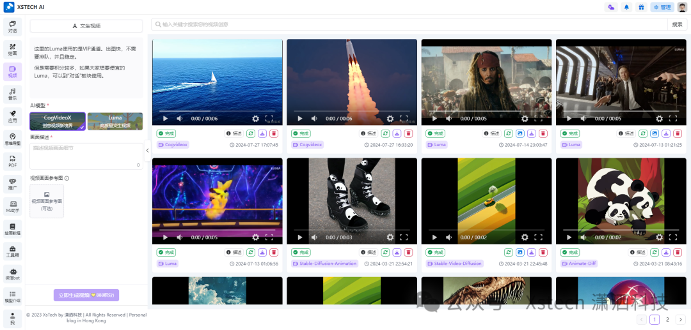This screenshot has width=691, height=330.
Task: Click info icon beside 视频画面参考图 label
Action: click(x=67, y=178)
